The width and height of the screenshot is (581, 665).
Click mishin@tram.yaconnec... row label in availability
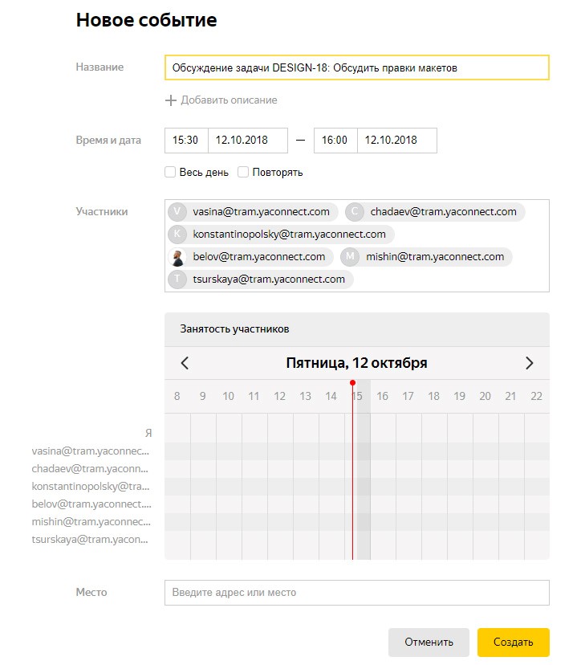91,522
